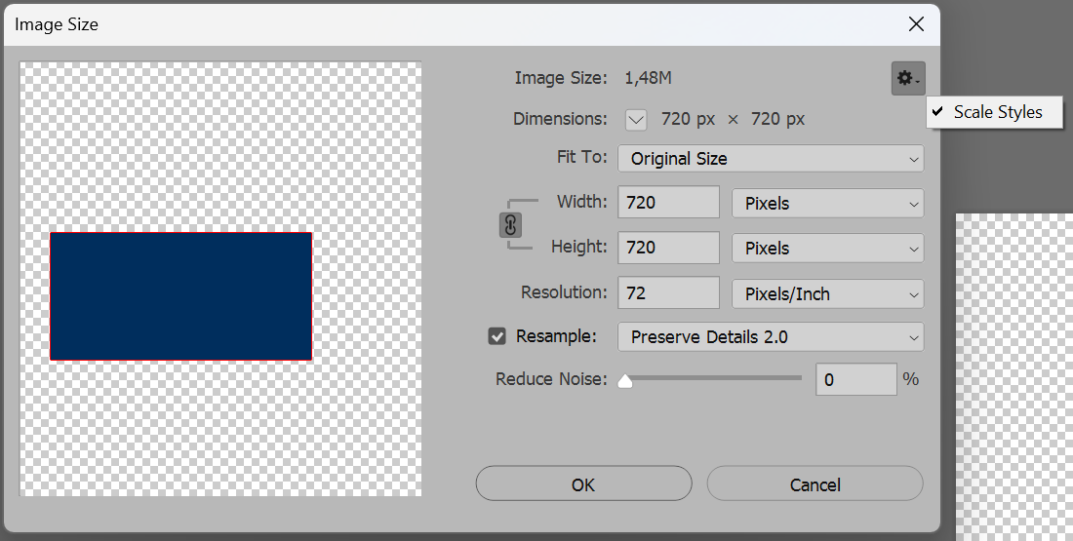Open the Width units dropdown

[827, 204]
